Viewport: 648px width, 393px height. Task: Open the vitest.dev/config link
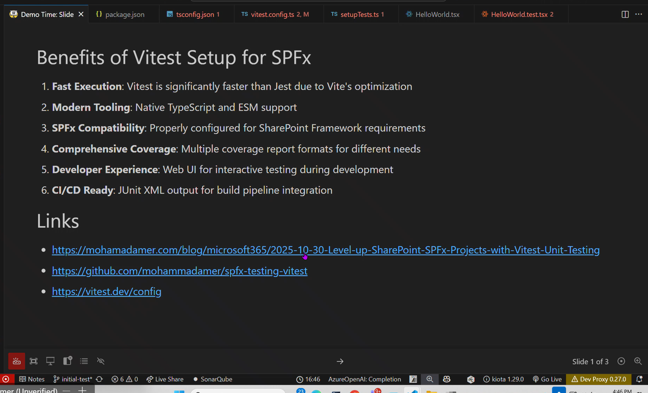(107, 292)
